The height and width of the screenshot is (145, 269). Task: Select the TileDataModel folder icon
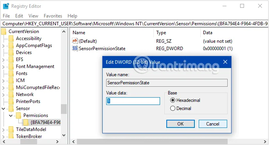coord(11,129)
